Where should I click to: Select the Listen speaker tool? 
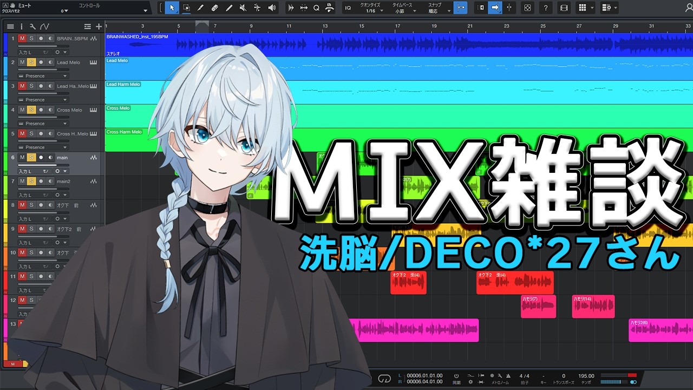(x=271, y=8)
